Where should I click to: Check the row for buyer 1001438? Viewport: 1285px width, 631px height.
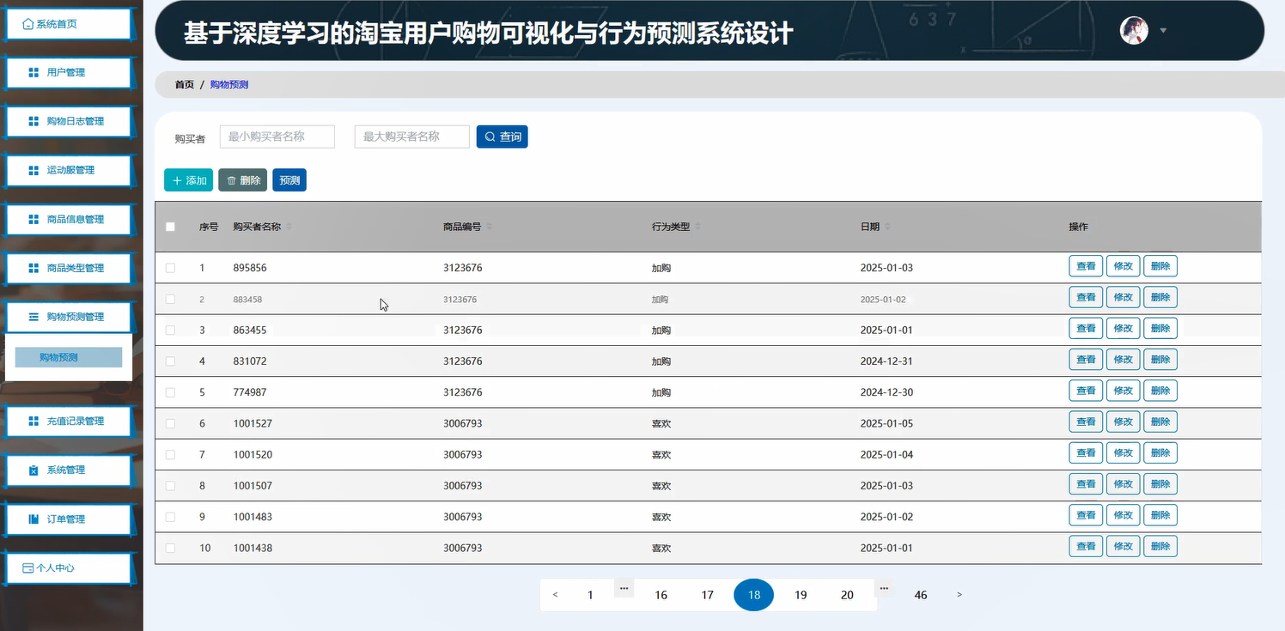pyautogui.click(x=170, y=548)
